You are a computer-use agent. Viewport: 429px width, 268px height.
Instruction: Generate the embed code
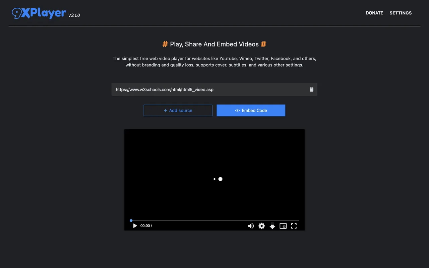pyautogui.click(x=251, y=110)
